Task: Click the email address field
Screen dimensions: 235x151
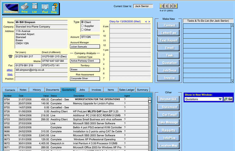Action: (x=41, y=70)
